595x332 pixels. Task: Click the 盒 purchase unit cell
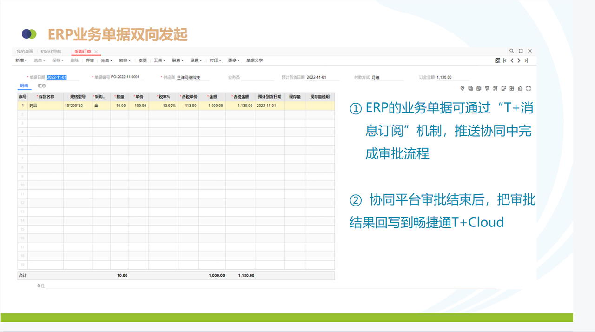(x=101, y=106)
